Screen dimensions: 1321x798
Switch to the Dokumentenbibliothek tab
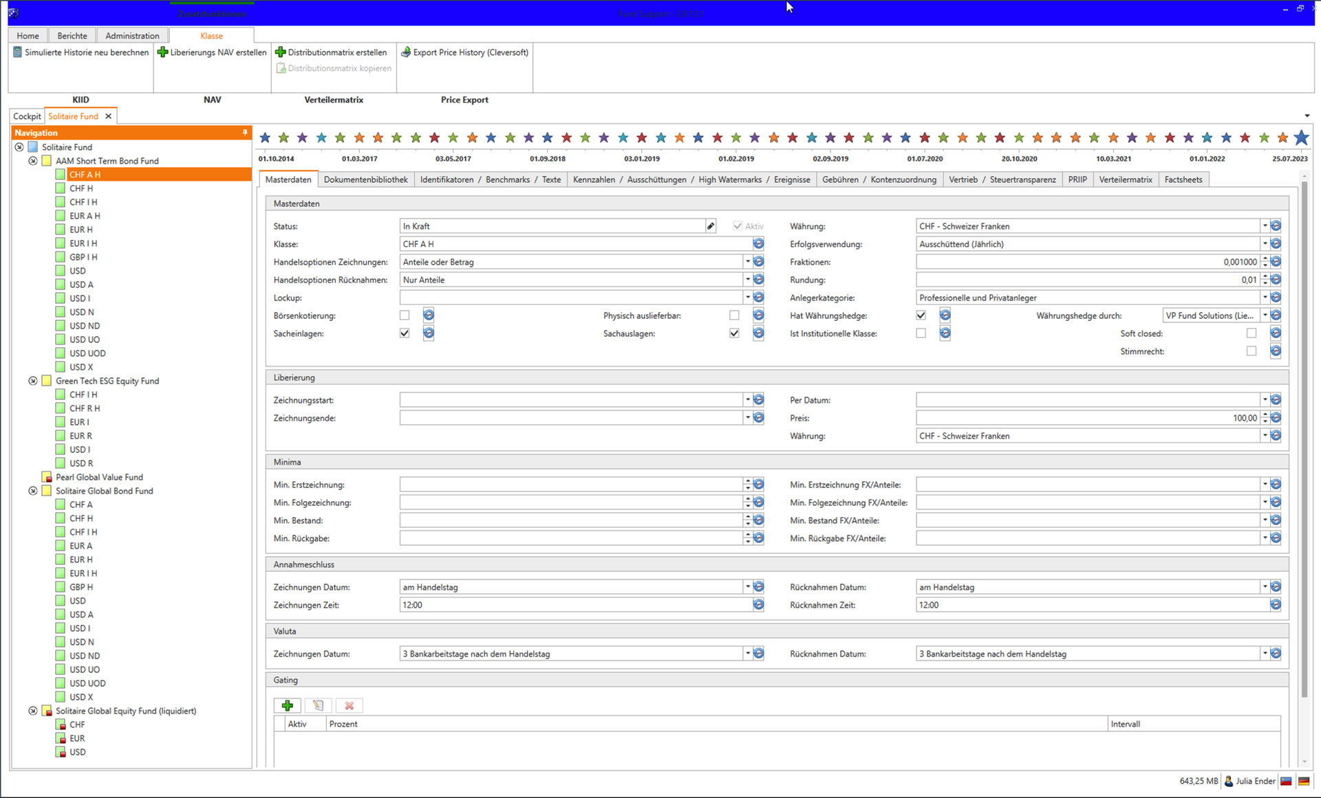coord(365,179)
